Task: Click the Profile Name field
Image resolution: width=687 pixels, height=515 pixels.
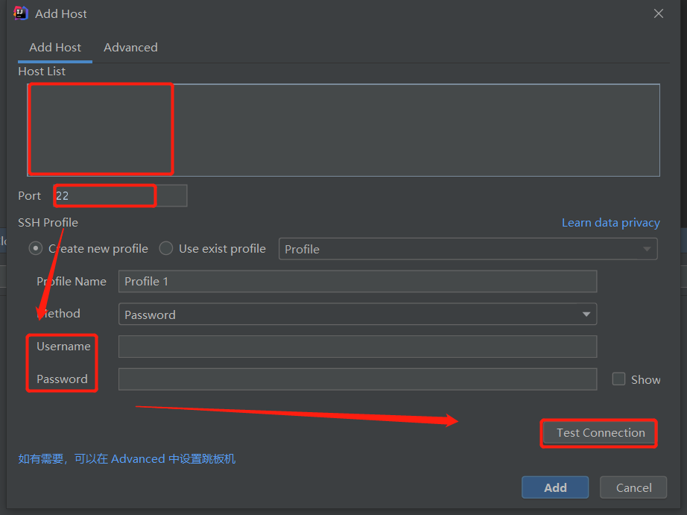Action: click(358, 282)
